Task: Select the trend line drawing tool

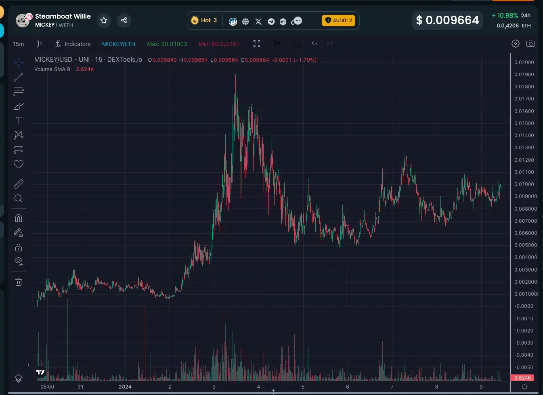Action: 19,77
